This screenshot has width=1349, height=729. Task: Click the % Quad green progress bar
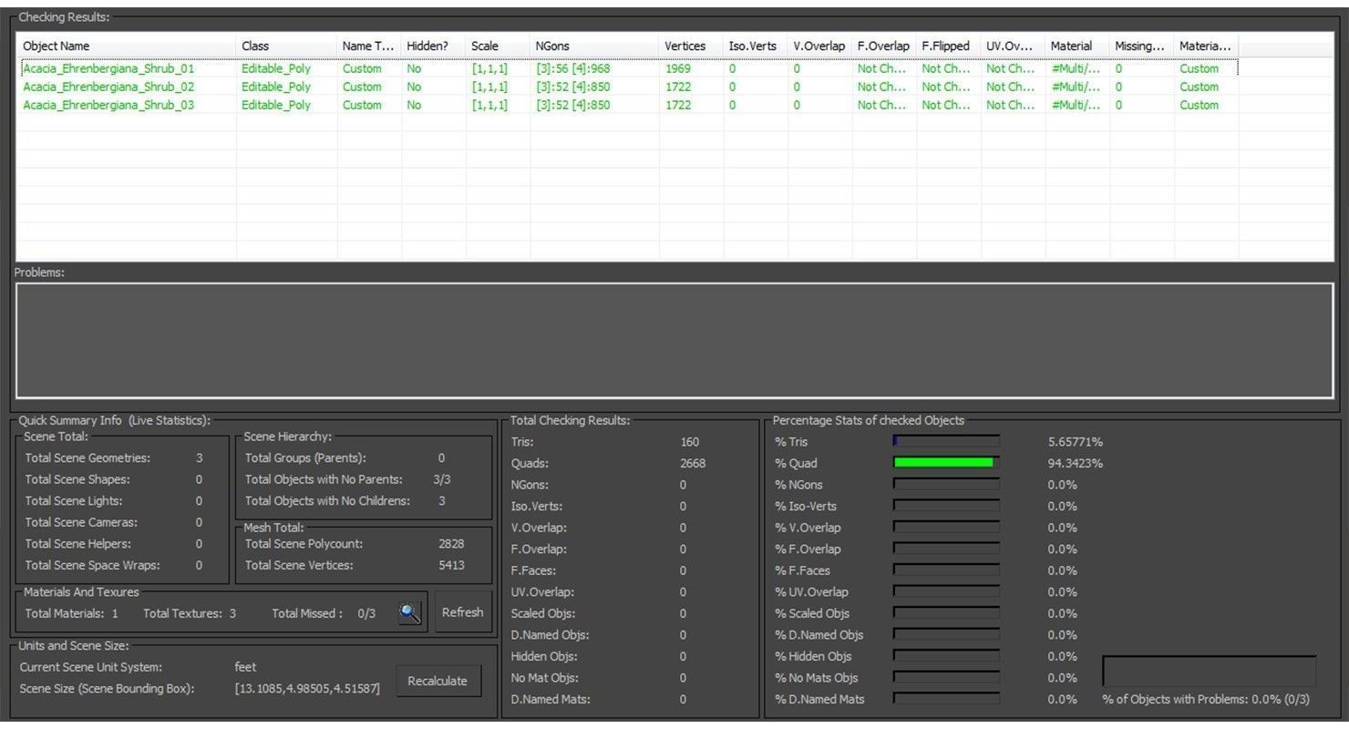pos(946,463)
